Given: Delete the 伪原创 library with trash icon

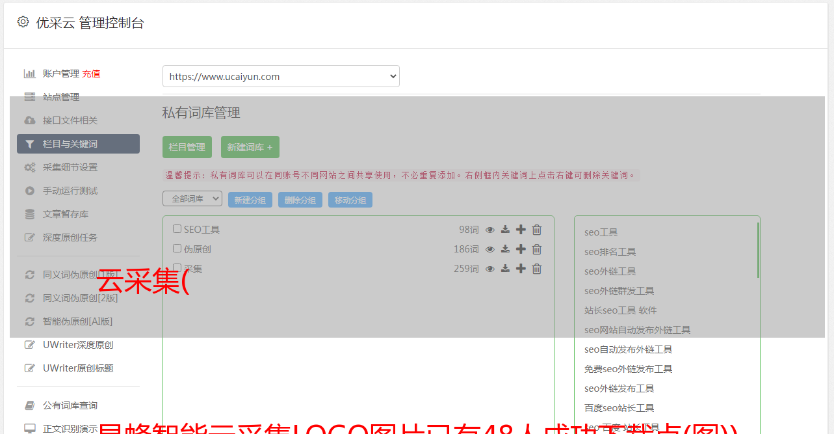Looking at the screenshot, I should (x=537, y=249).
